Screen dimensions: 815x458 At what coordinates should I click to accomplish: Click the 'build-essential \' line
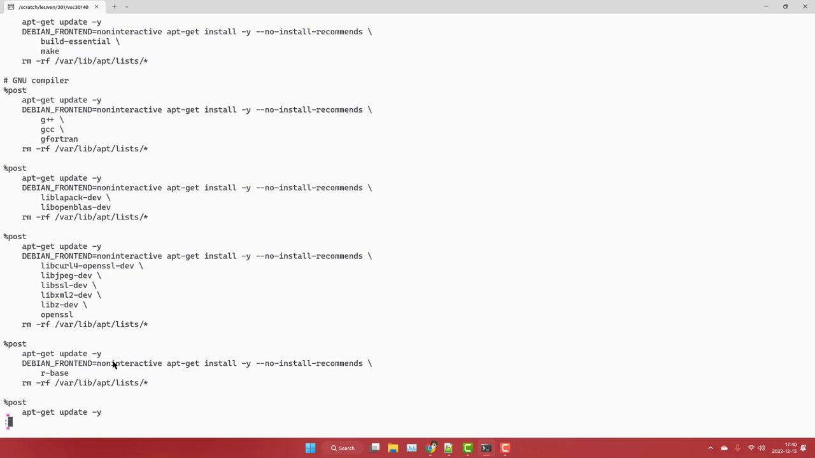point(80,41)
